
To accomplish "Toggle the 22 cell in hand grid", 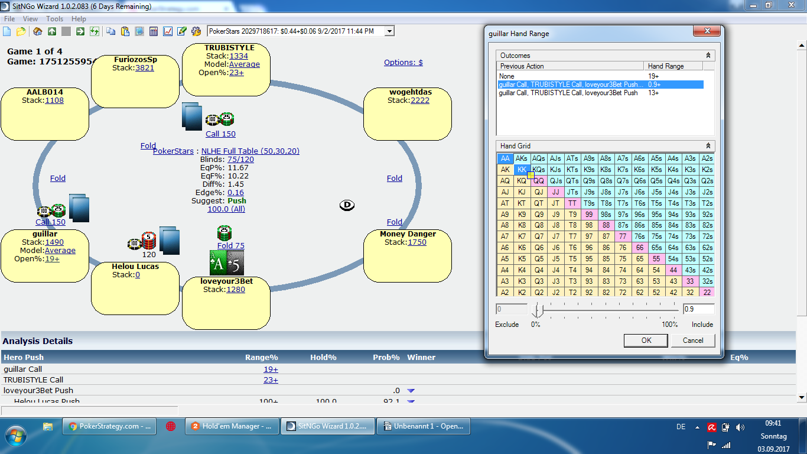I will tap(707, 292).
